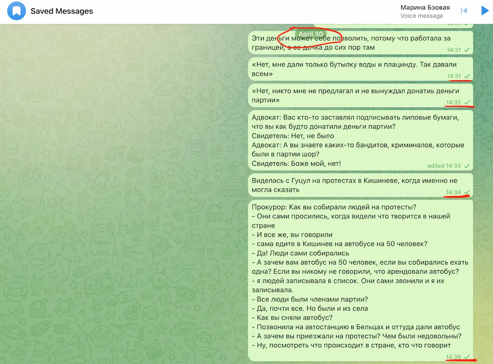
Task: Click sent checkmark next to 14:32
Action: pos(467,102)
